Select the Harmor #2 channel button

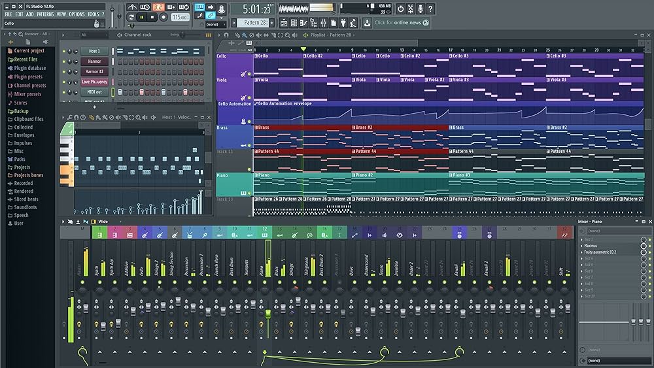[94, 72]
